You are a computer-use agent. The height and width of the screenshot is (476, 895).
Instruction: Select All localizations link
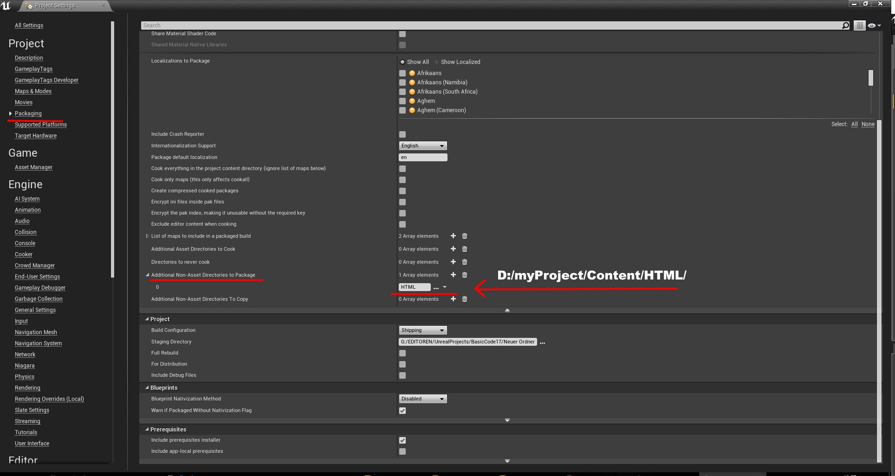pos(854,124)
